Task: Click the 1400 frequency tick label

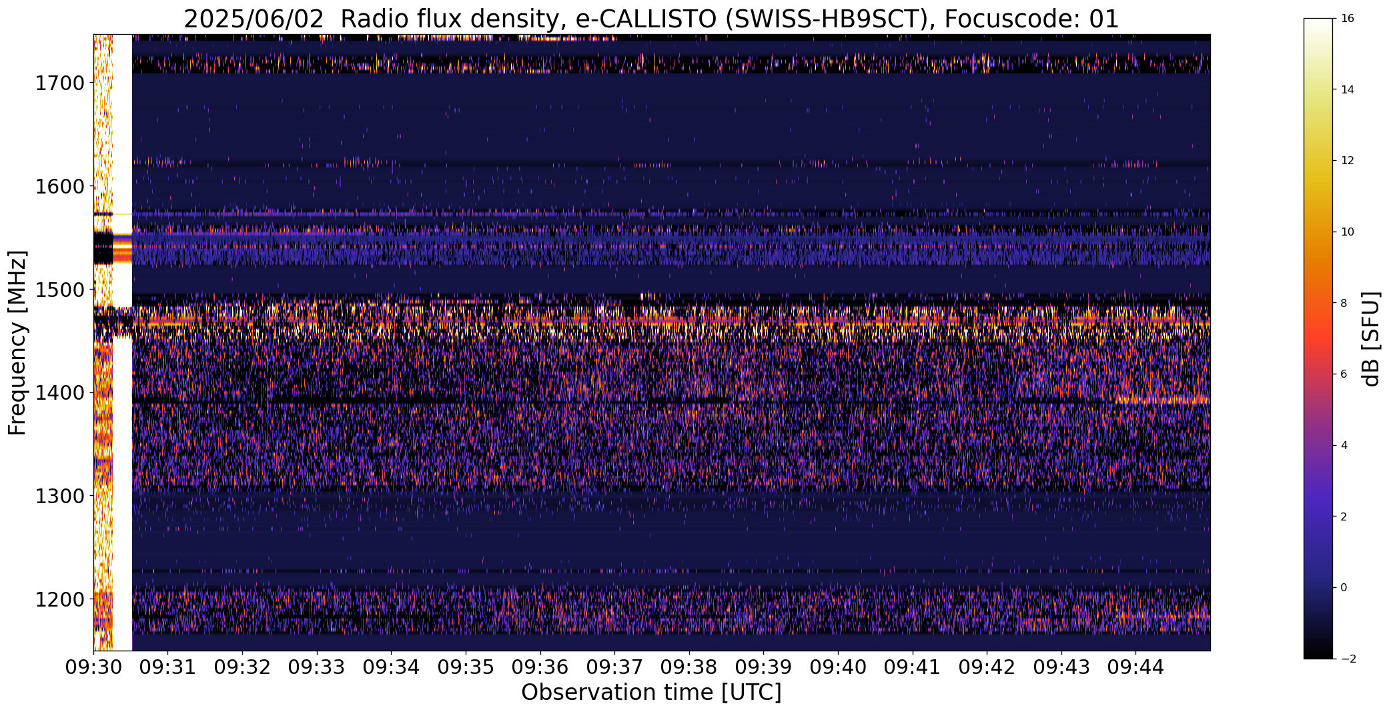Action: (x=59, y=392)
